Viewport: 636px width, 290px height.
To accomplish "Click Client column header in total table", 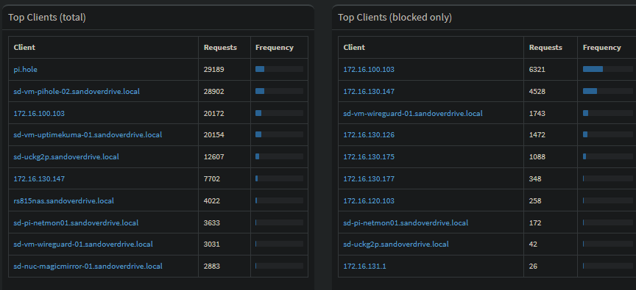I will [24, 47].
